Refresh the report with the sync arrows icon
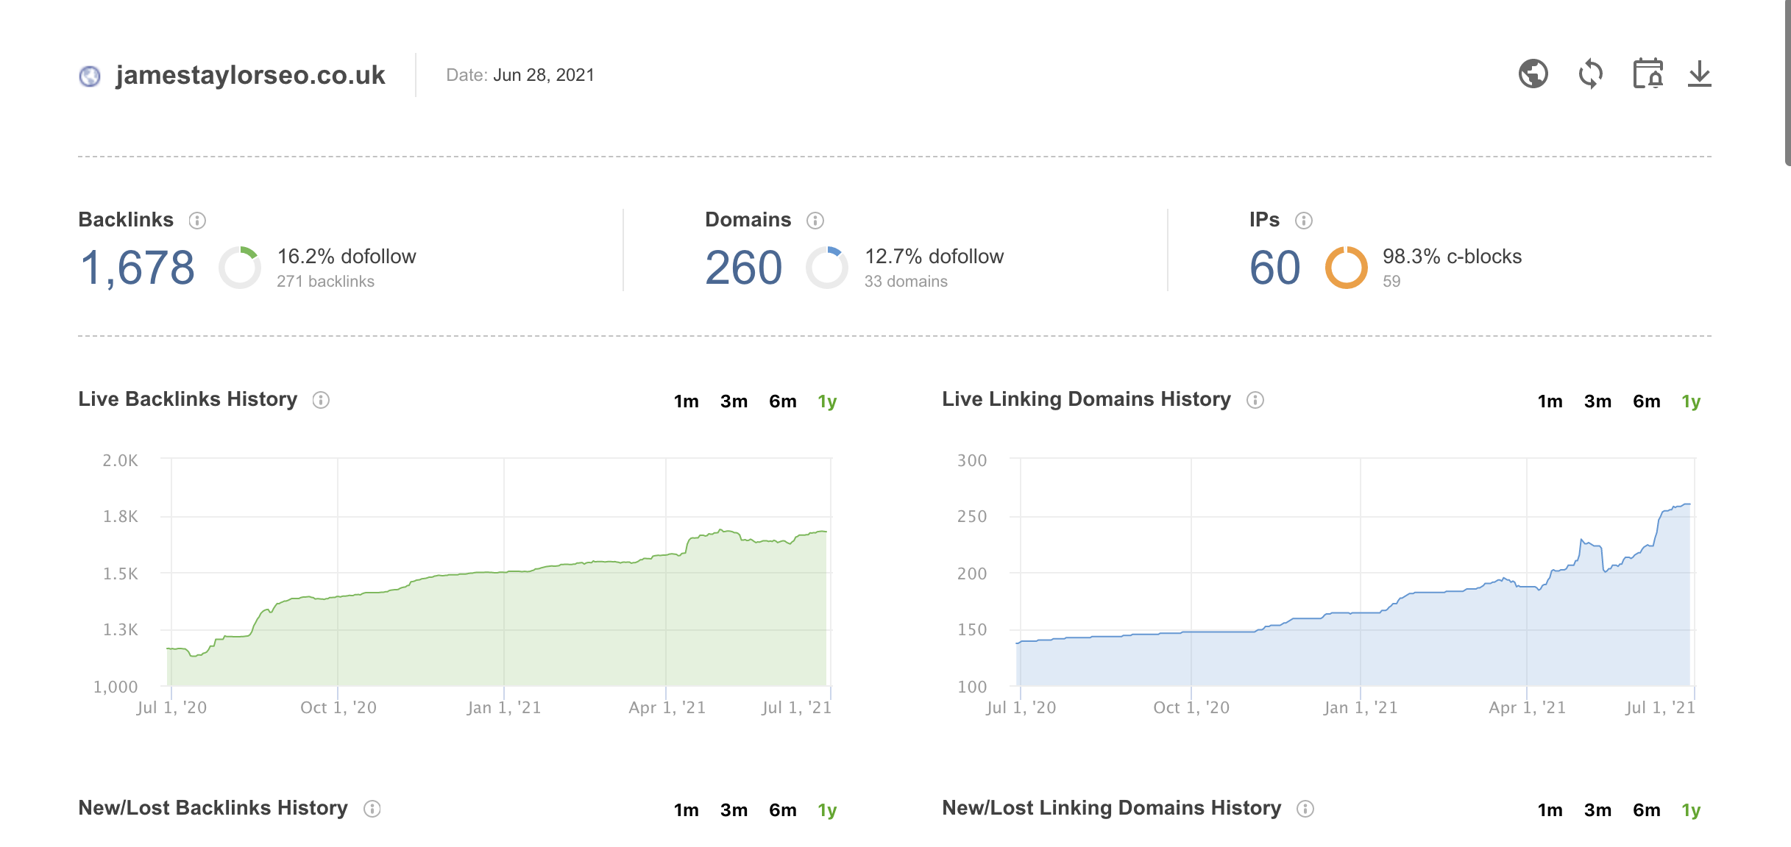The height and width of the screenshot is (847, 1791). point(1591,74)
